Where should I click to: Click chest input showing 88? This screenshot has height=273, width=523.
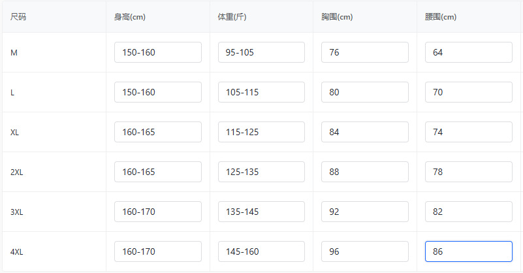tap(364, 172)
